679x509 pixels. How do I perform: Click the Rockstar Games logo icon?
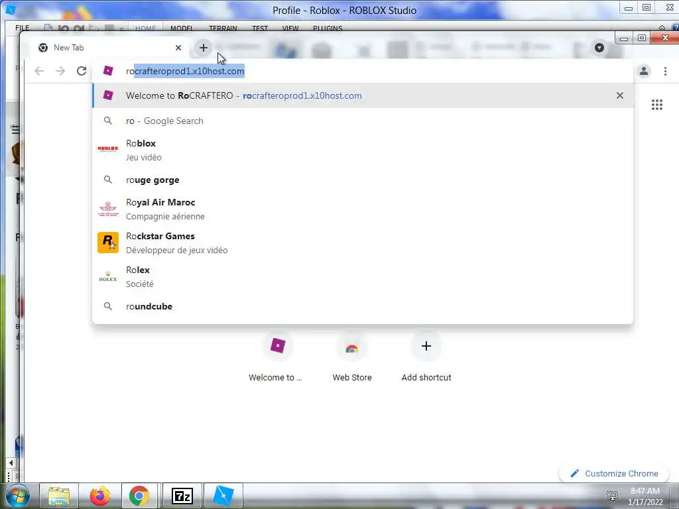point(108,243)
